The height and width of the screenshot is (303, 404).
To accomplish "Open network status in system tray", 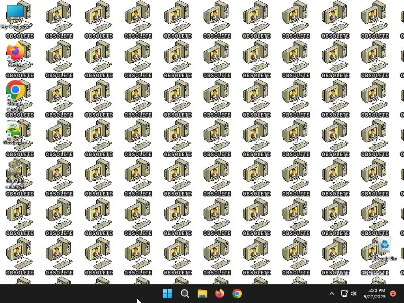I will tap(344, 294).
